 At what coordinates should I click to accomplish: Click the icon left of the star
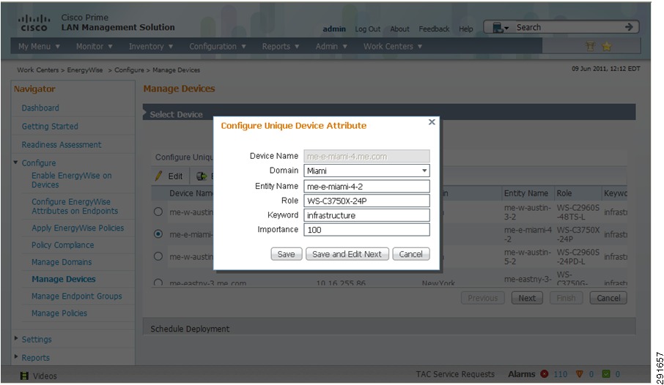tap(590, 46)
